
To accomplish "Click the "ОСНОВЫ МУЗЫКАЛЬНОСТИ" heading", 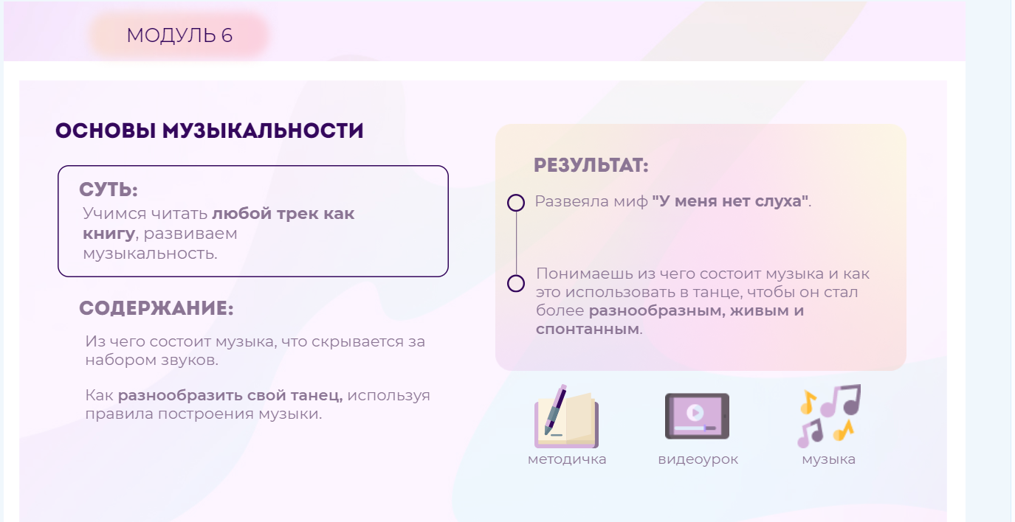I will tap(210, 131).
